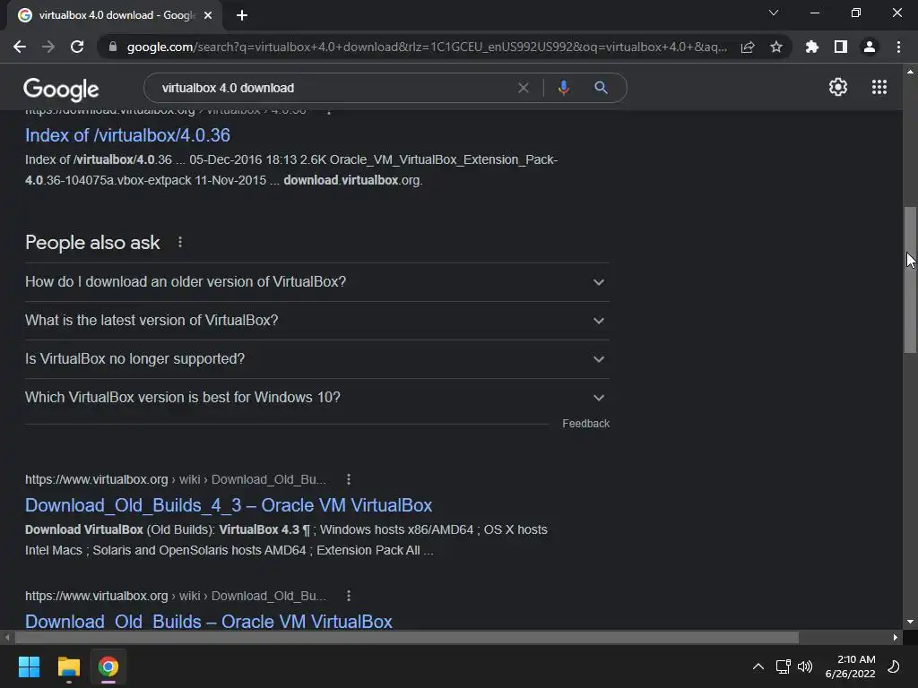Click the URL above the last Download_Old_Builds result
Screen dimensions: 918x688
176,596
